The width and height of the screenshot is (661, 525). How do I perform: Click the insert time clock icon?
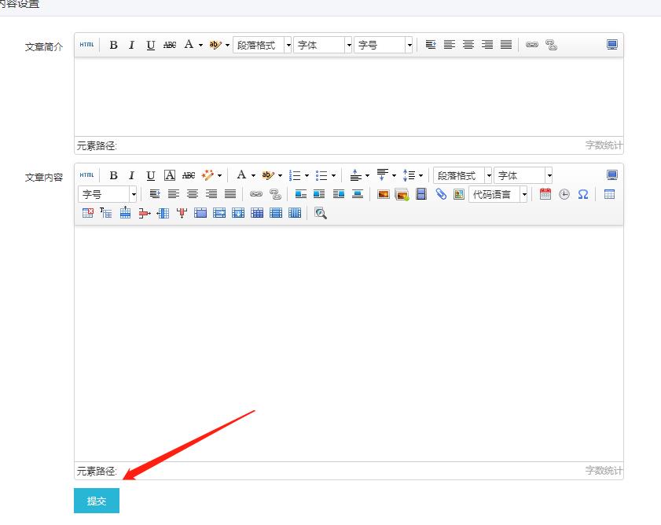pyautogui.click(x=564, y=194)
